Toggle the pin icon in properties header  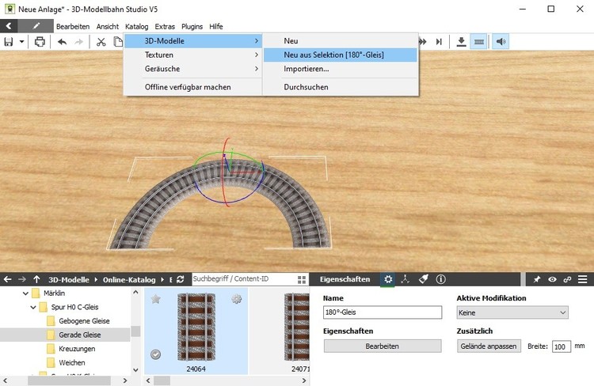tap(537, 280)
